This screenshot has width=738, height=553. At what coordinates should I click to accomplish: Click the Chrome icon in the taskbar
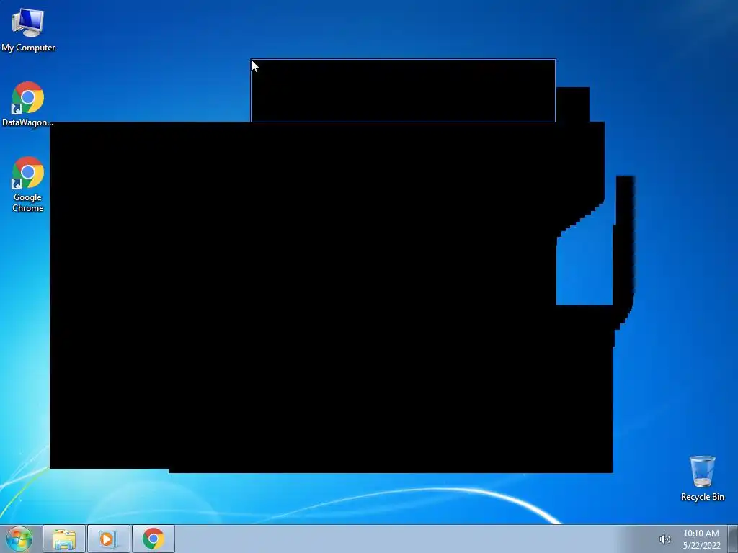153,539
